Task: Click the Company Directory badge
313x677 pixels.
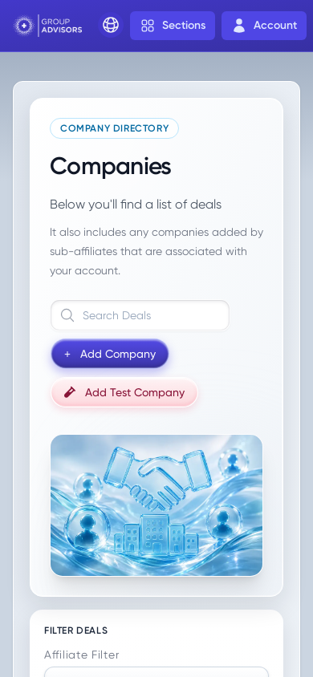Action: coord(115,128)
